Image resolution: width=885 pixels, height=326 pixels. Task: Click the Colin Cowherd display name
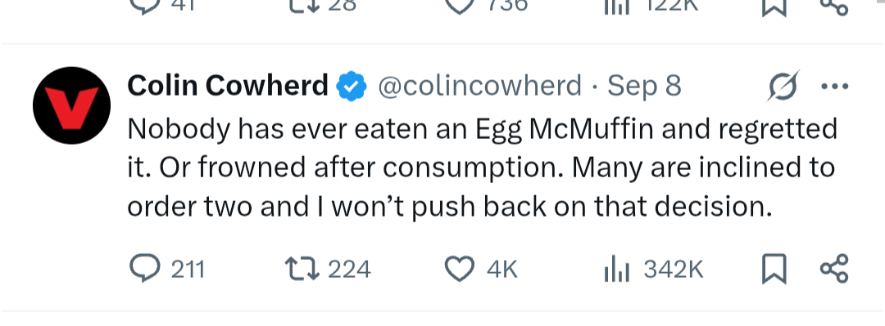pos(228,86)
